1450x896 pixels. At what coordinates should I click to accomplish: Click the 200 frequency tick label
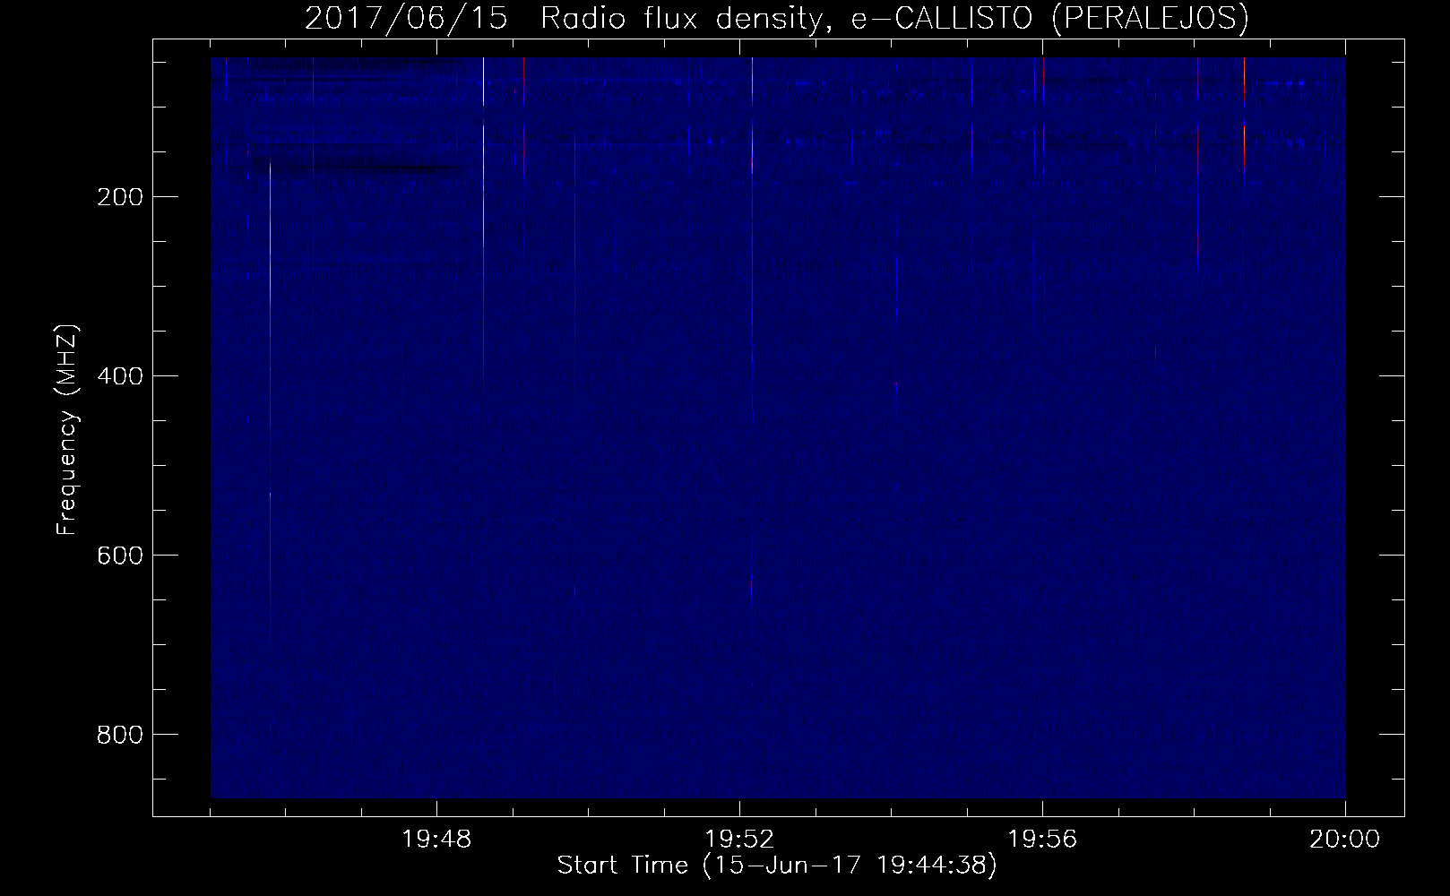(119, 196)
